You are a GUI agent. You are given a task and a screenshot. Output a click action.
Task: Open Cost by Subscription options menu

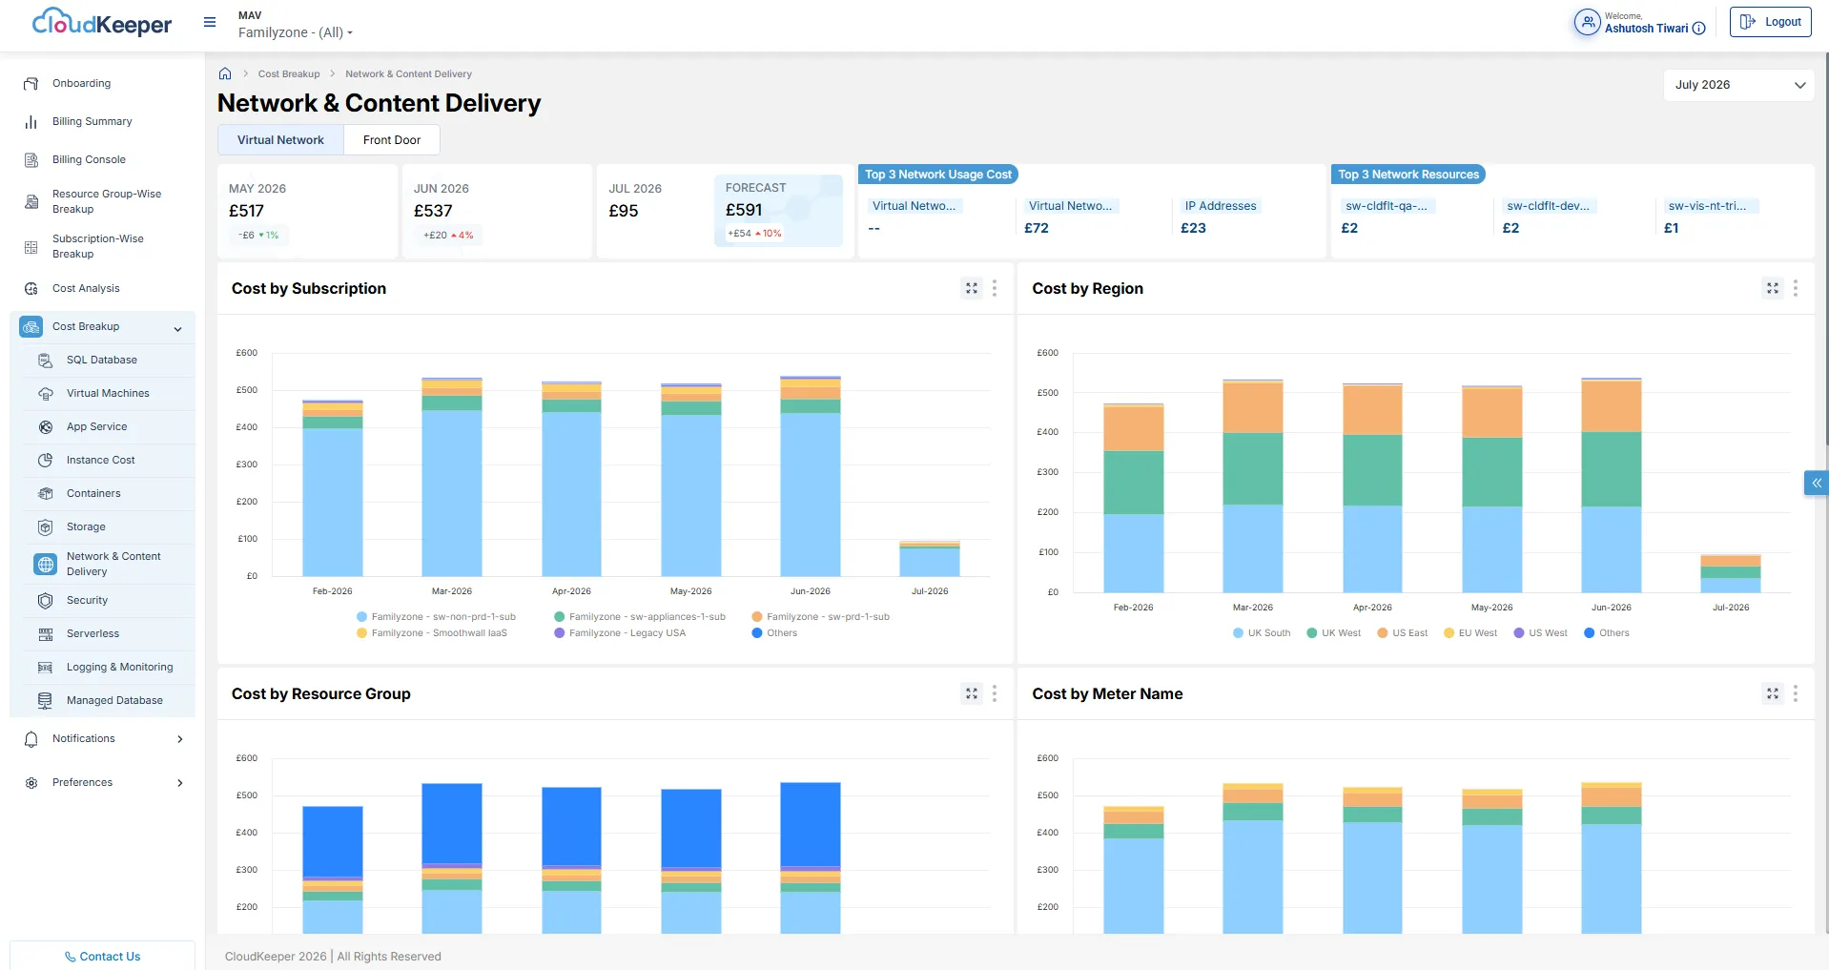pos(995,288)
